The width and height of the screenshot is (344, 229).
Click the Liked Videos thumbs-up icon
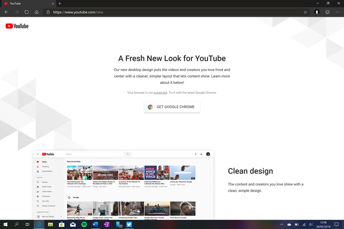pyautogui.click(x=38, y=192)
